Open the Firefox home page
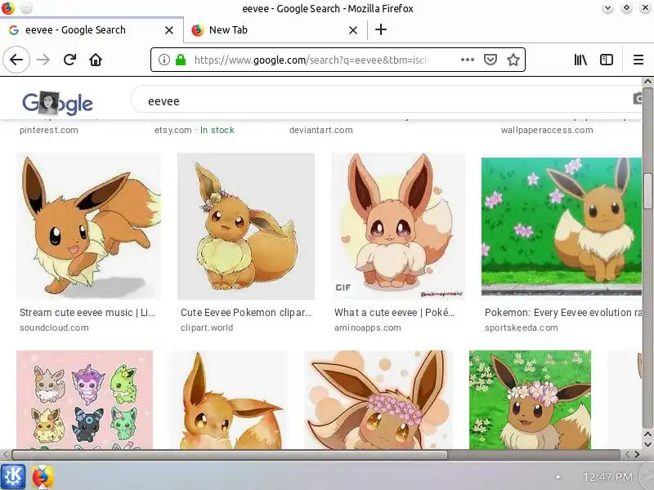 [96, 60]
